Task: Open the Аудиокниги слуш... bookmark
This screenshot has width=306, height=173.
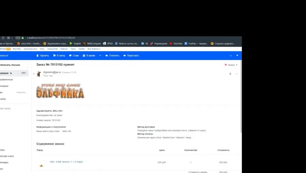Action: click(55, 44)
